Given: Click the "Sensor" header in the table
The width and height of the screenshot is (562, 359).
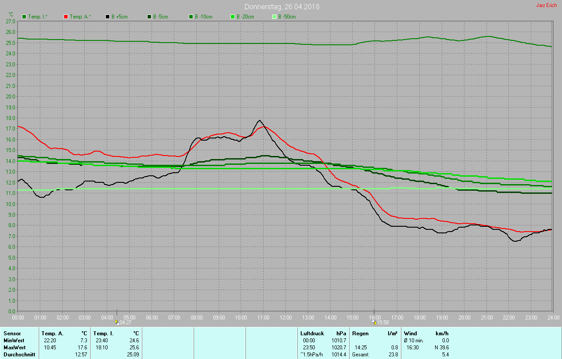Looking at the screenshot, I should [x=12, y=334].
